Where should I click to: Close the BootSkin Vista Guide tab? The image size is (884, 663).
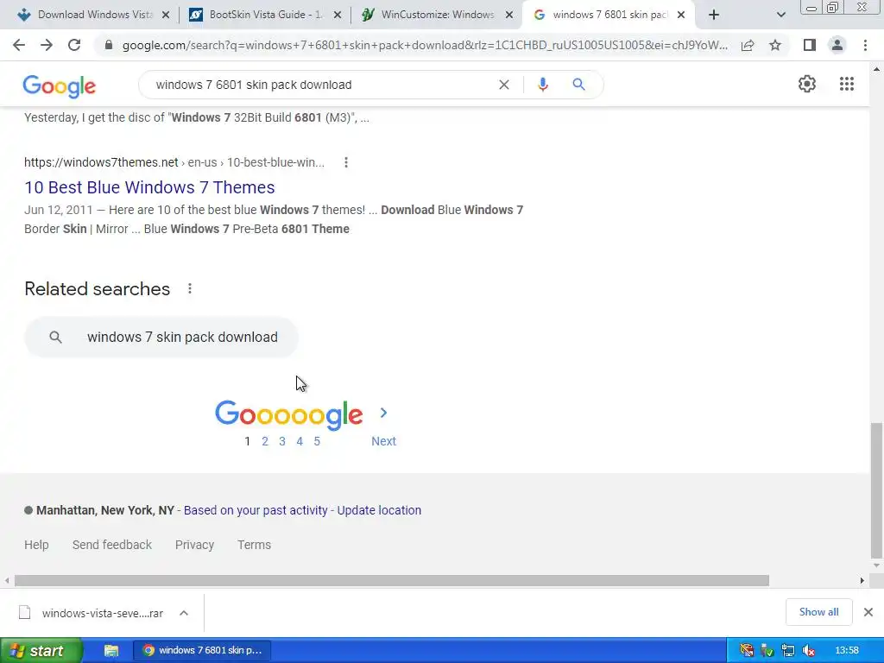[x=338, y=15]
